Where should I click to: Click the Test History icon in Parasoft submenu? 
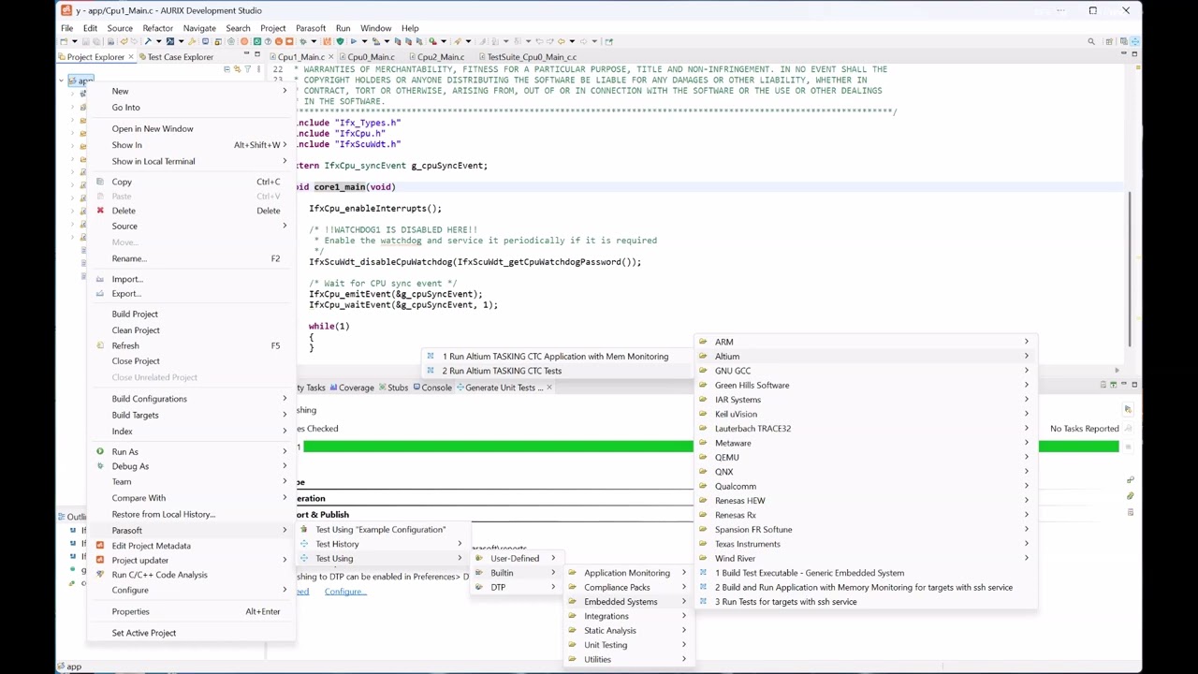point(303,544)
